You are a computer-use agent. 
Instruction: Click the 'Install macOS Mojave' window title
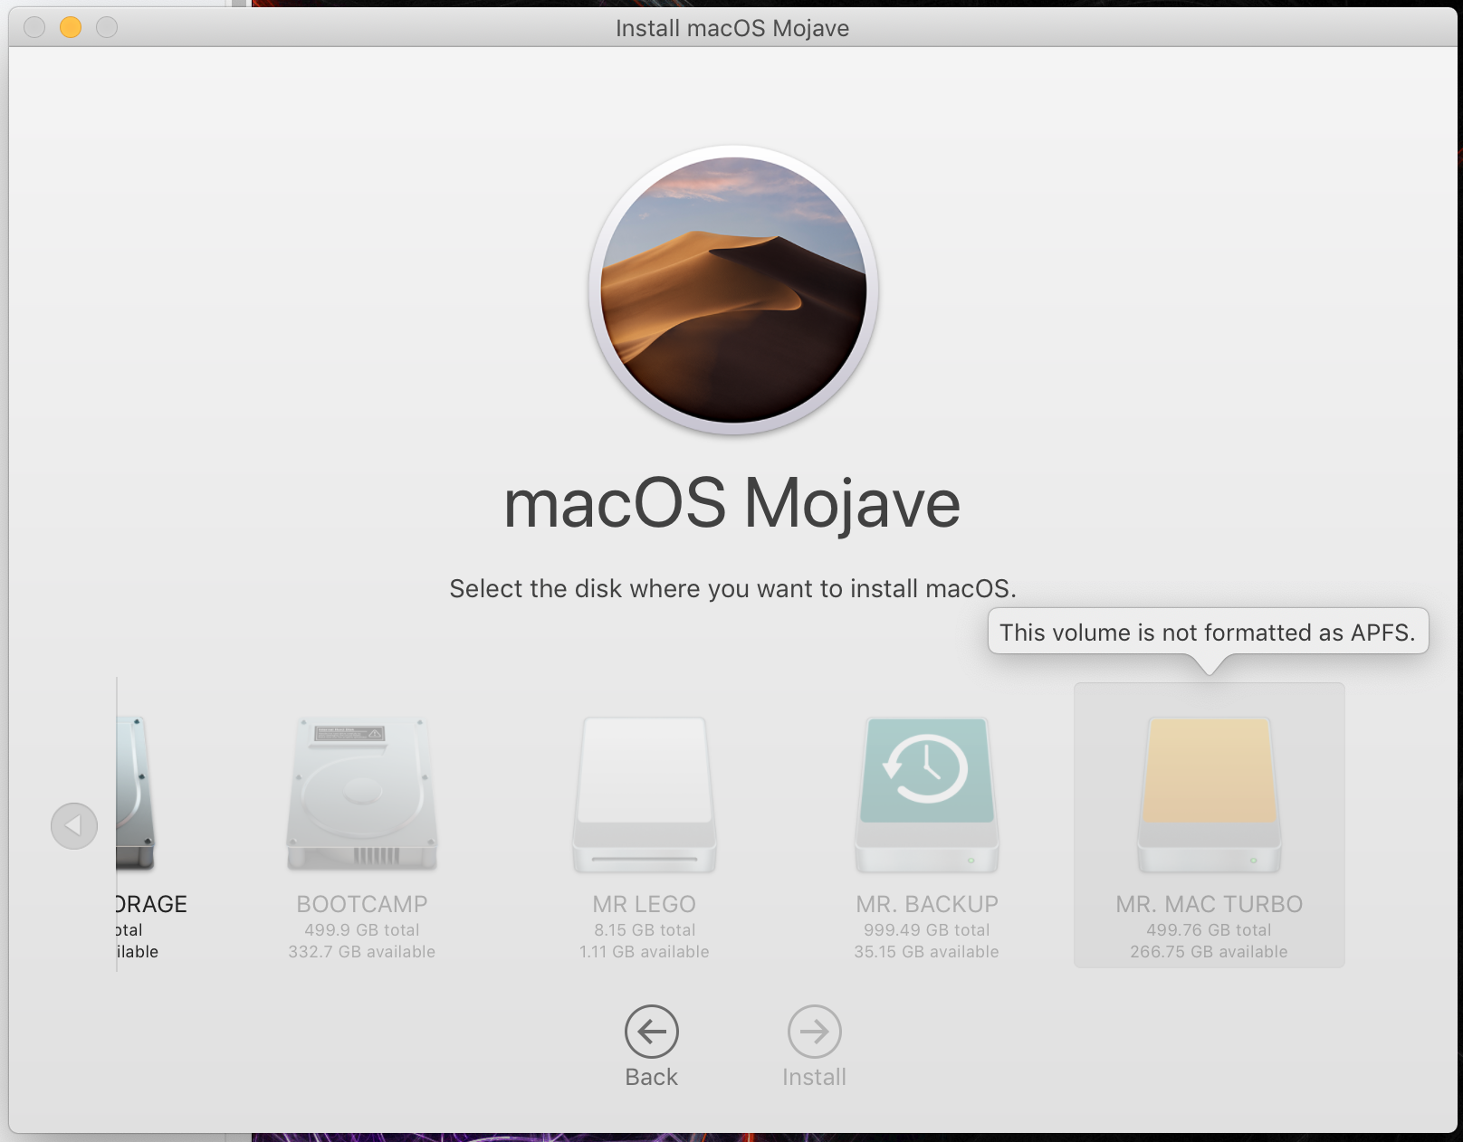coord(732,28)
